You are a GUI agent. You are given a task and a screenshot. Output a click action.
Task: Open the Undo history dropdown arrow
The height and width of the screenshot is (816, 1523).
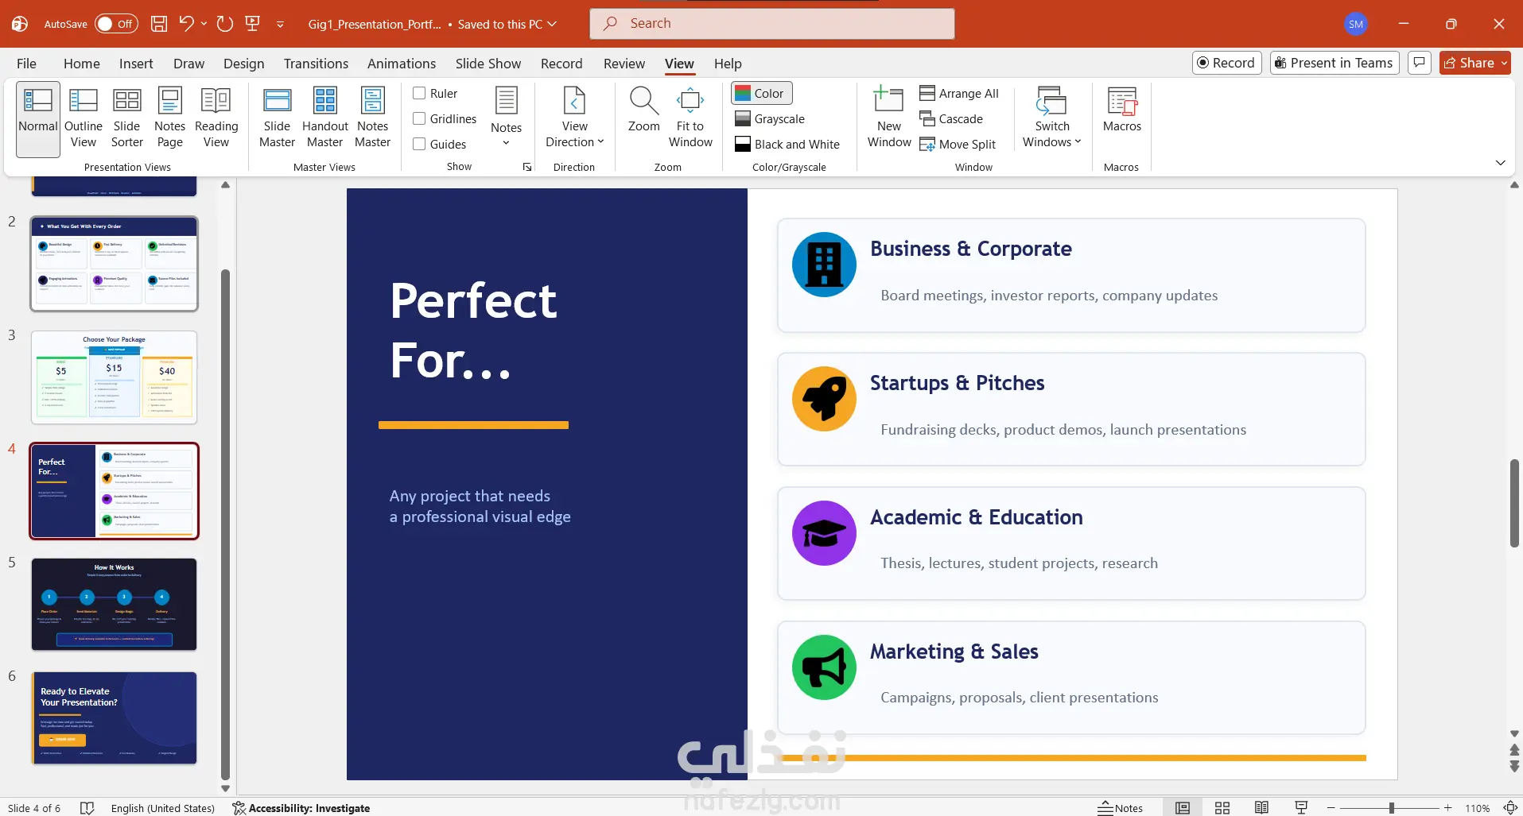204,24
